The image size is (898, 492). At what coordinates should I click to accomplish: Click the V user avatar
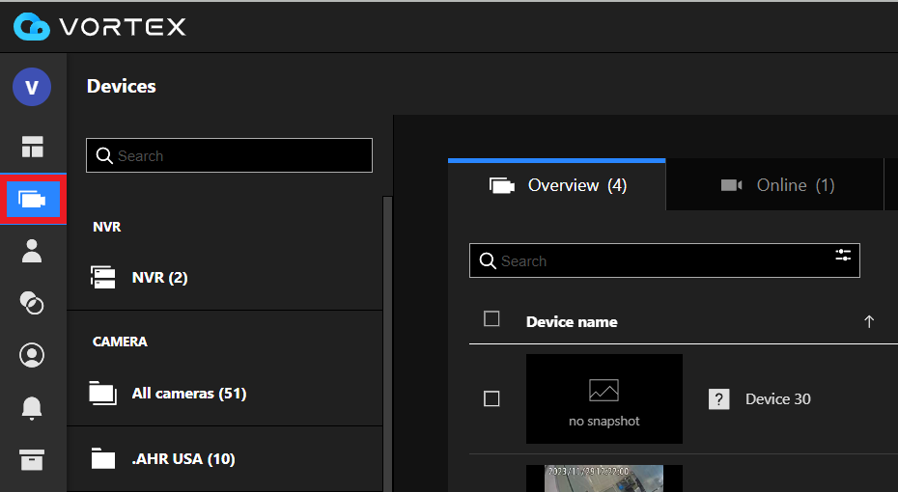tap(32, 88)
